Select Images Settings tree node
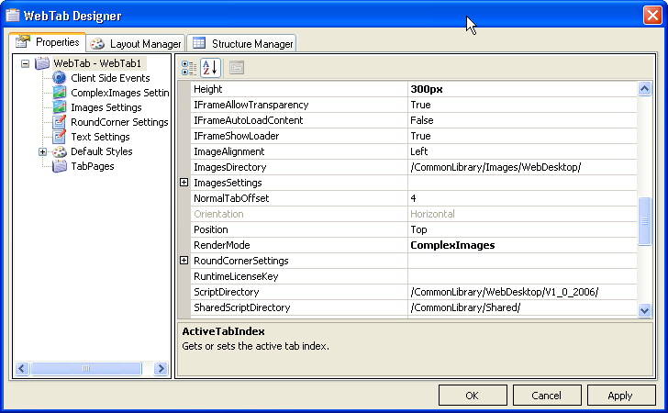 106,107
